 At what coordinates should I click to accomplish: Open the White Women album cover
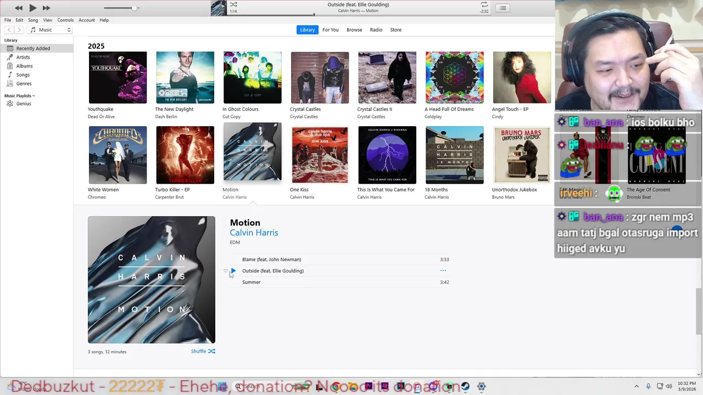pyautogui.click(x=118, y=155)
